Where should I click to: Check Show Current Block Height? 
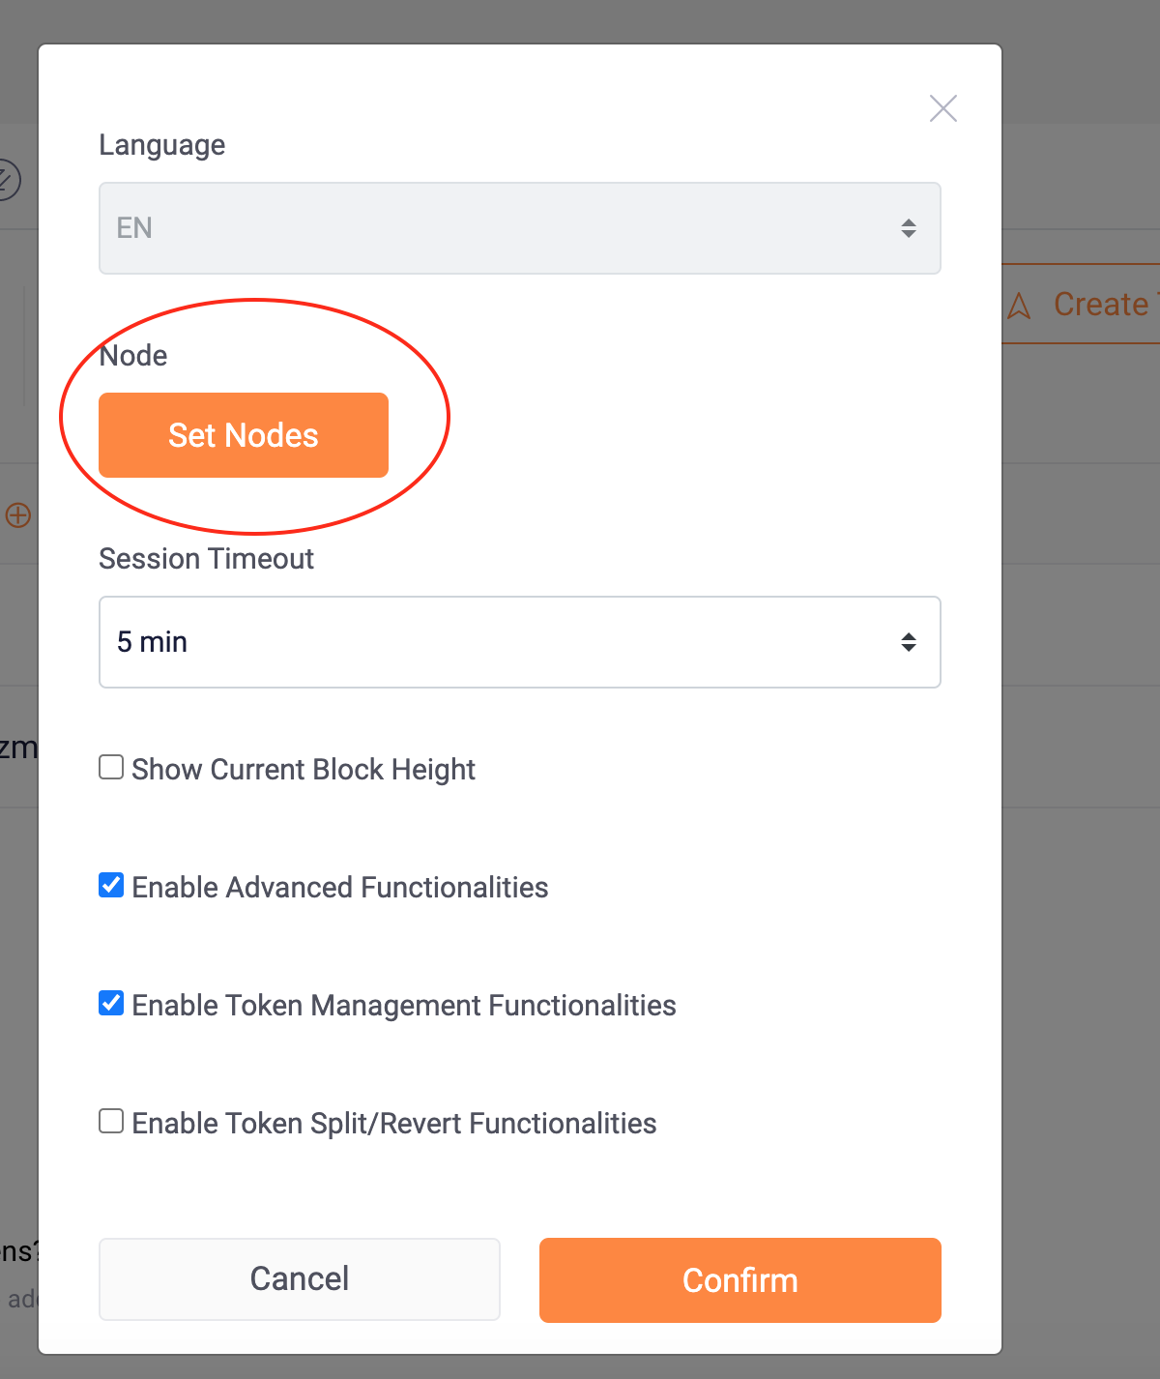[110, 767]
